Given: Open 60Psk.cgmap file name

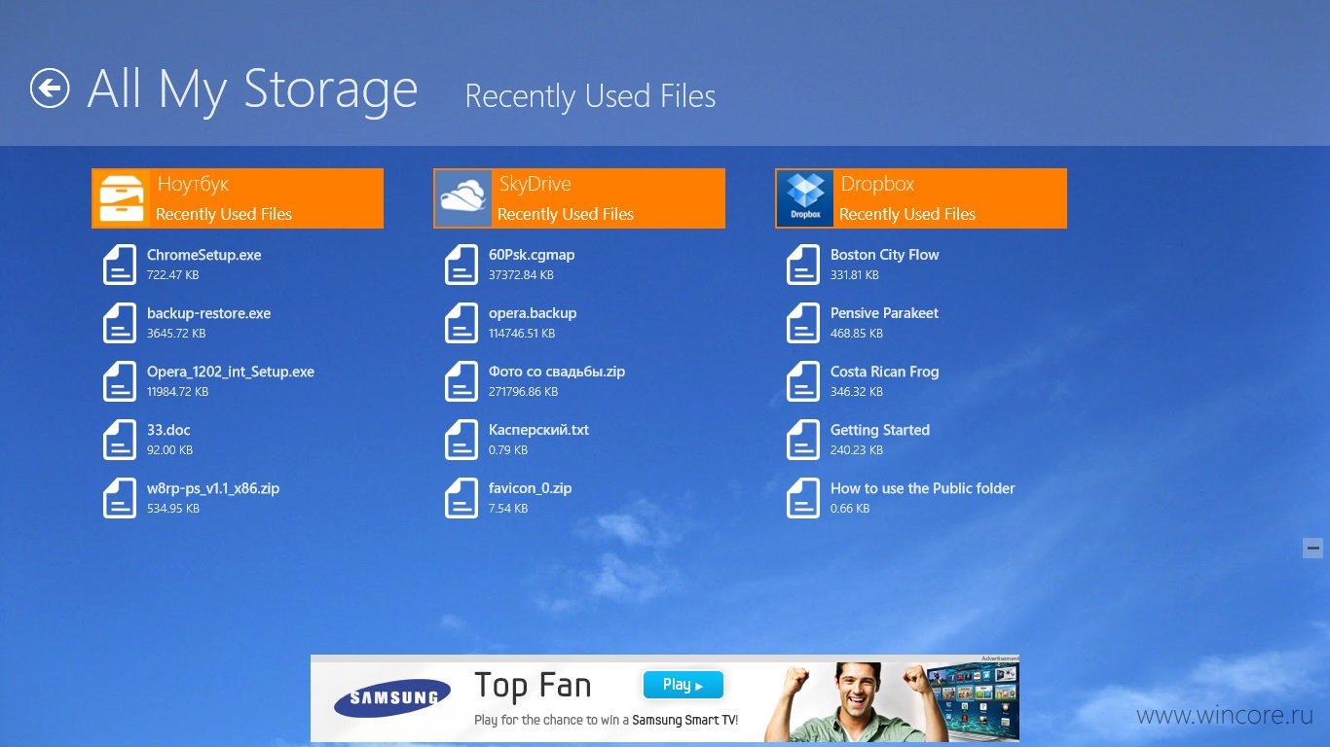Looking at the screenshot, I should [x=532, y=255].
